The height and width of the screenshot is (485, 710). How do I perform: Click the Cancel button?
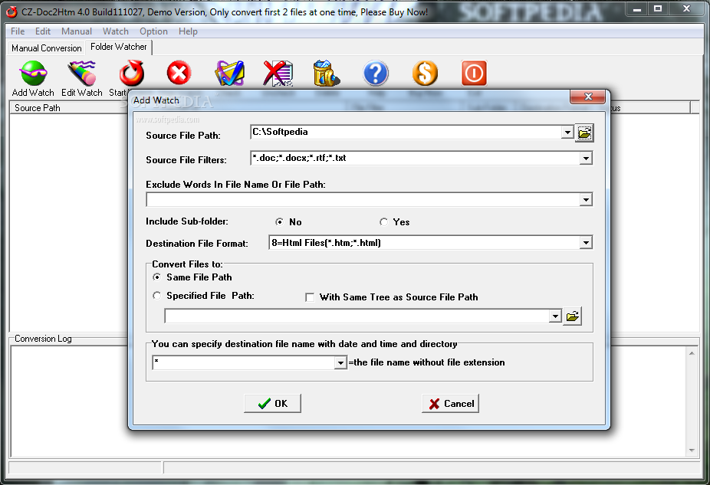pos(450,404)
